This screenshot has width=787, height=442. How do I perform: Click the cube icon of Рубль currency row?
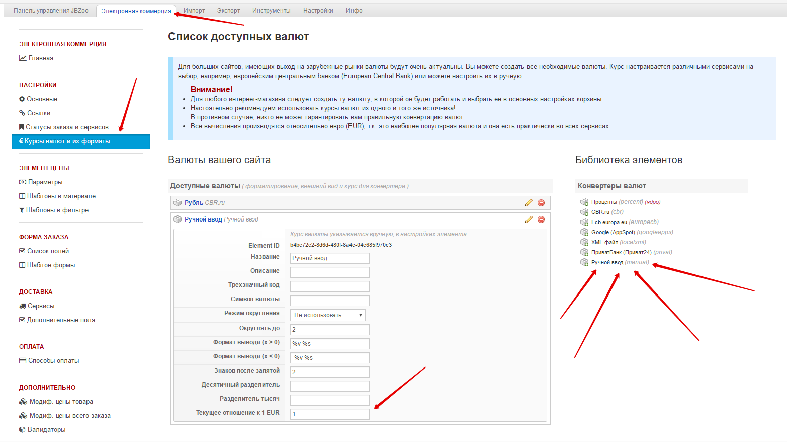[x=178, y=203]
